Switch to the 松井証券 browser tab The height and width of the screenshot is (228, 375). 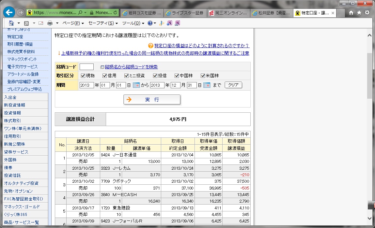(272, 13)
